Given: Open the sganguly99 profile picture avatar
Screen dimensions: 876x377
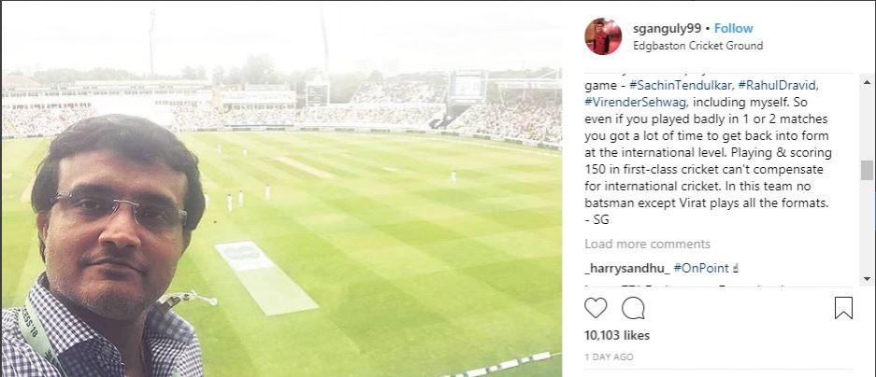Looking at the screenshot, I should click(x=603, y=36).
